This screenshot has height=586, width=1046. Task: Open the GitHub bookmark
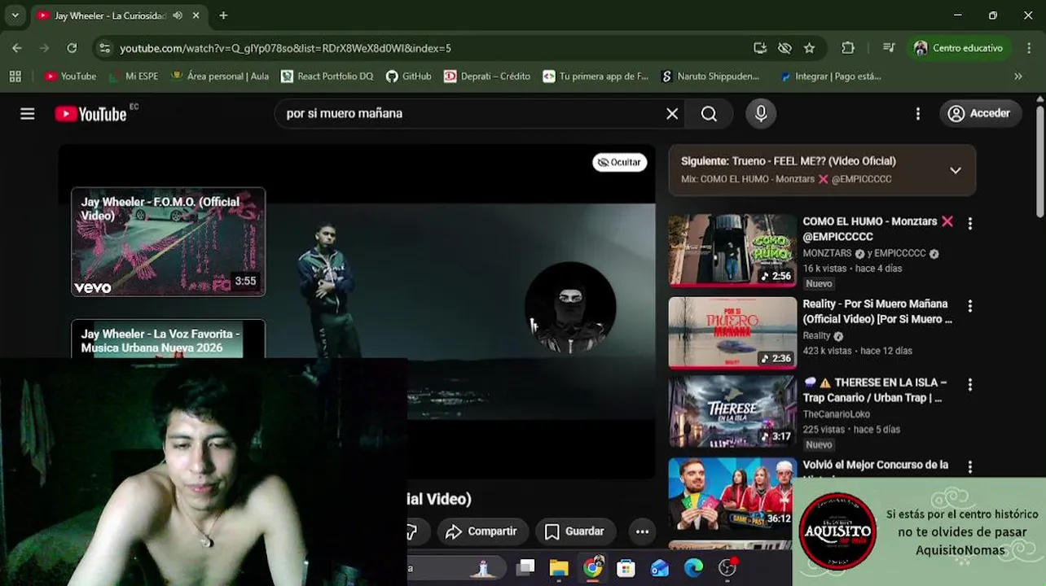[x=408, y=77]
